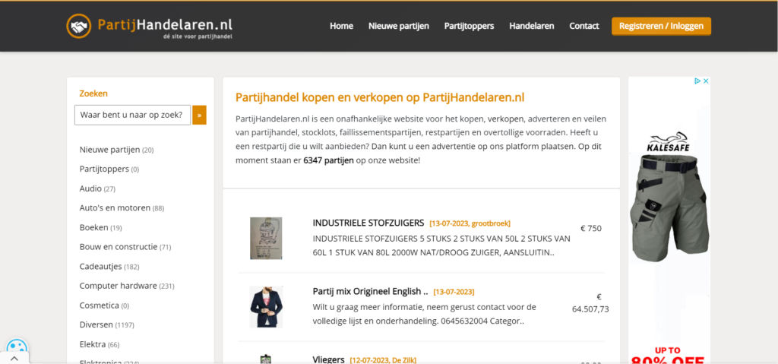Click the 'Zoeken' sidebar heading
Viewport: 778px width, 364px height.
coord(93,93)
